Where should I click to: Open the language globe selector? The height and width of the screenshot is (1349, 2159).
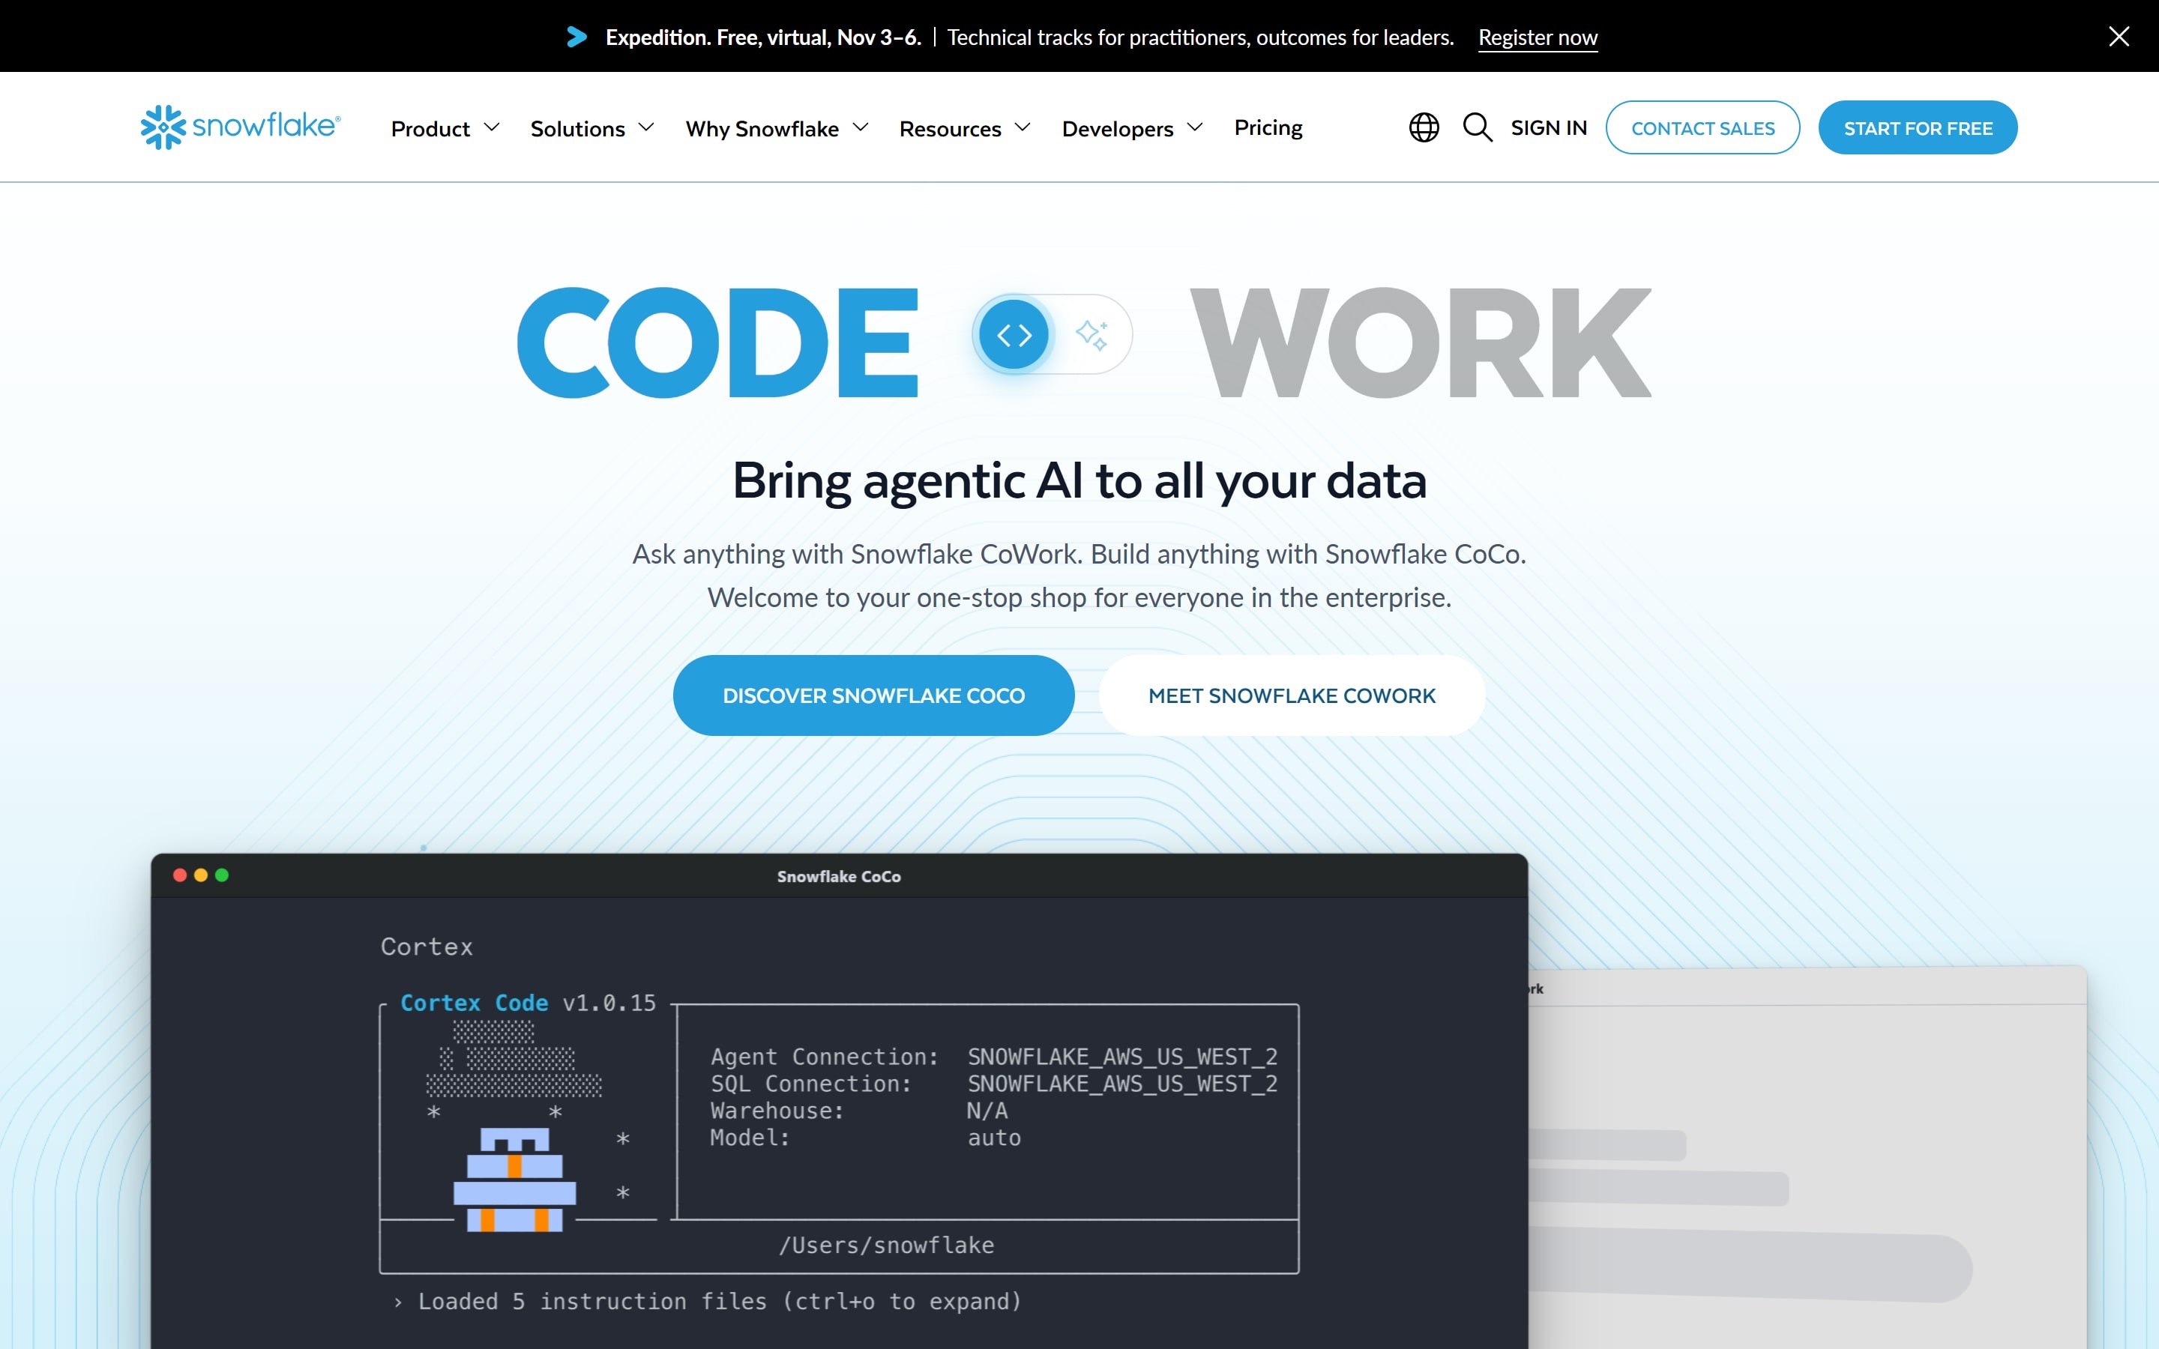[x=1424, y=127]
